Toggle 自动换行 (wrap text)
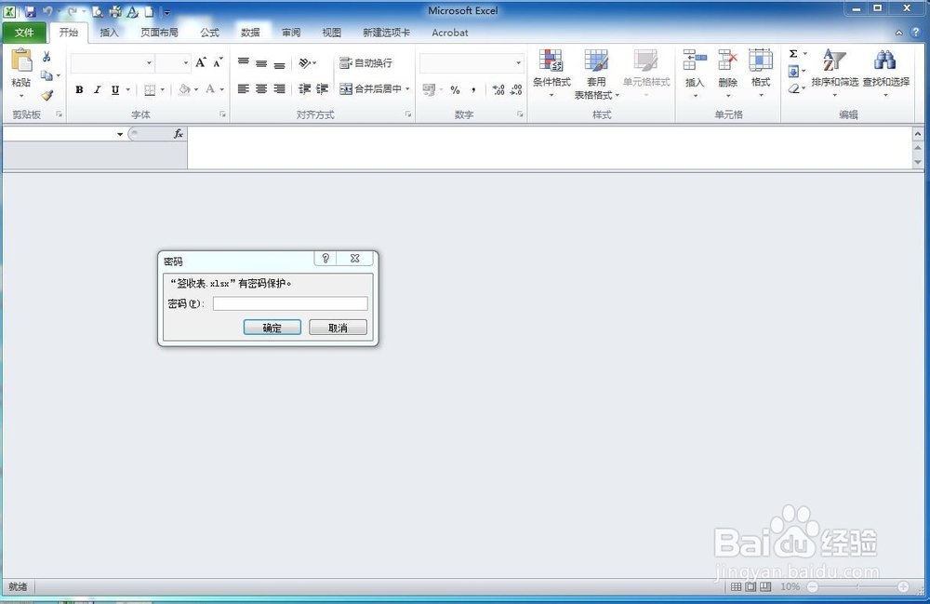Viewport: 930px width, 604px height. click(x=363, y=63)
